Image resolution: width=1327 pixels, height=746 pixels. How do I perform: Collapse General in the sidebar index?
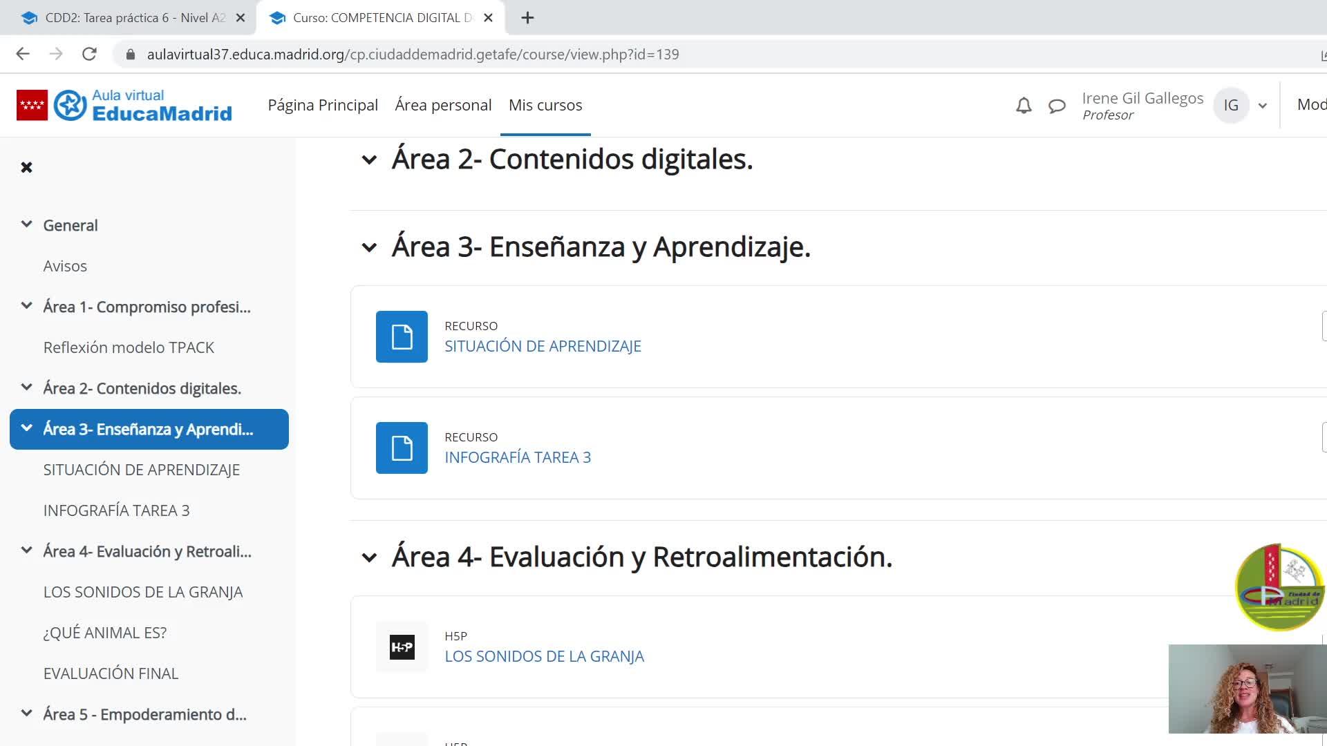click(26, 224)
